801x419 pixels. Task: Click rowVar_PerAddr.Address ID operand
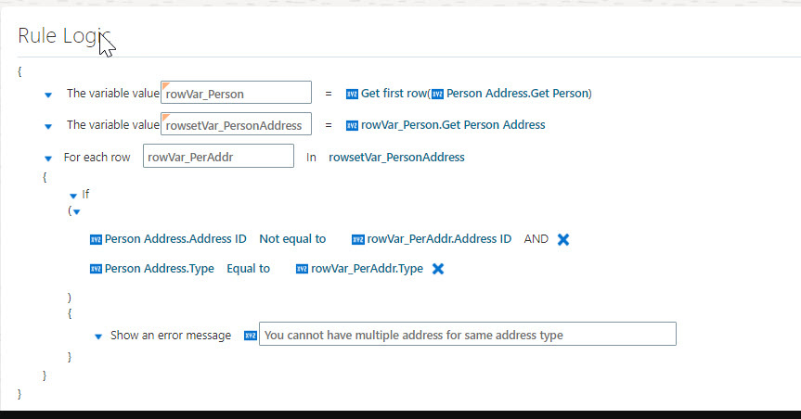tap(439, 239)
